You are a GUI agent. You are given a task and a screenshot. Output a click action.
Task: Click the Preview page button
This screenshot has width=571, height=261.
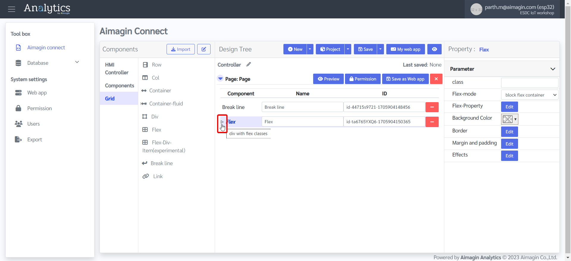point(328,79)
